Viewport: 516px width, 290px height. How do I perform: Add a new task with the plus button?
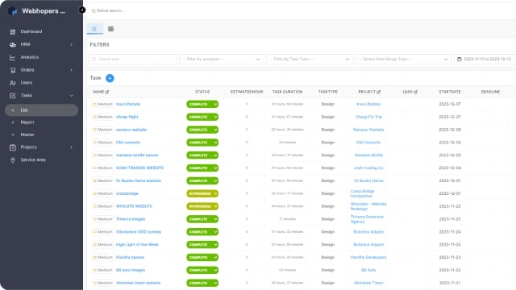[x=110, y=78]
